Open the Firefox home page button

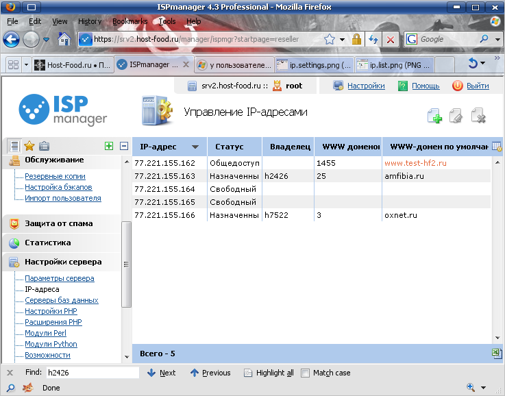pyautogui.click(x=64, y=39)
